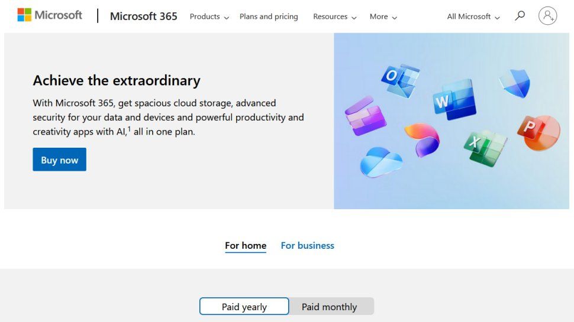The height and width of the screenshot is (322, 574).
Task: Select the Paid yearly billing option
Action: (x=244, y=307)
